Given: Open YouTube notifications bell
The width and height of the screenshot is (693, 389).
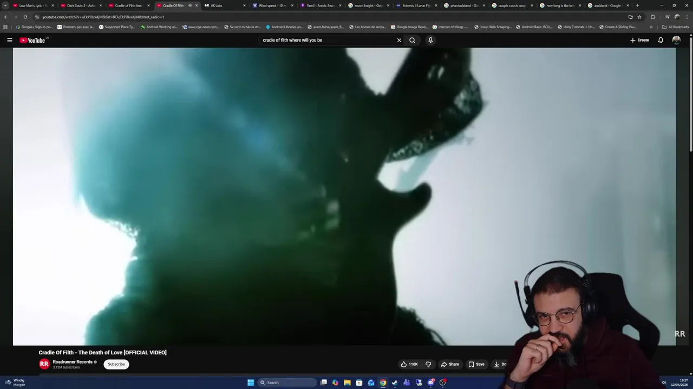Looking at the screenshot, I should [661, 40].
